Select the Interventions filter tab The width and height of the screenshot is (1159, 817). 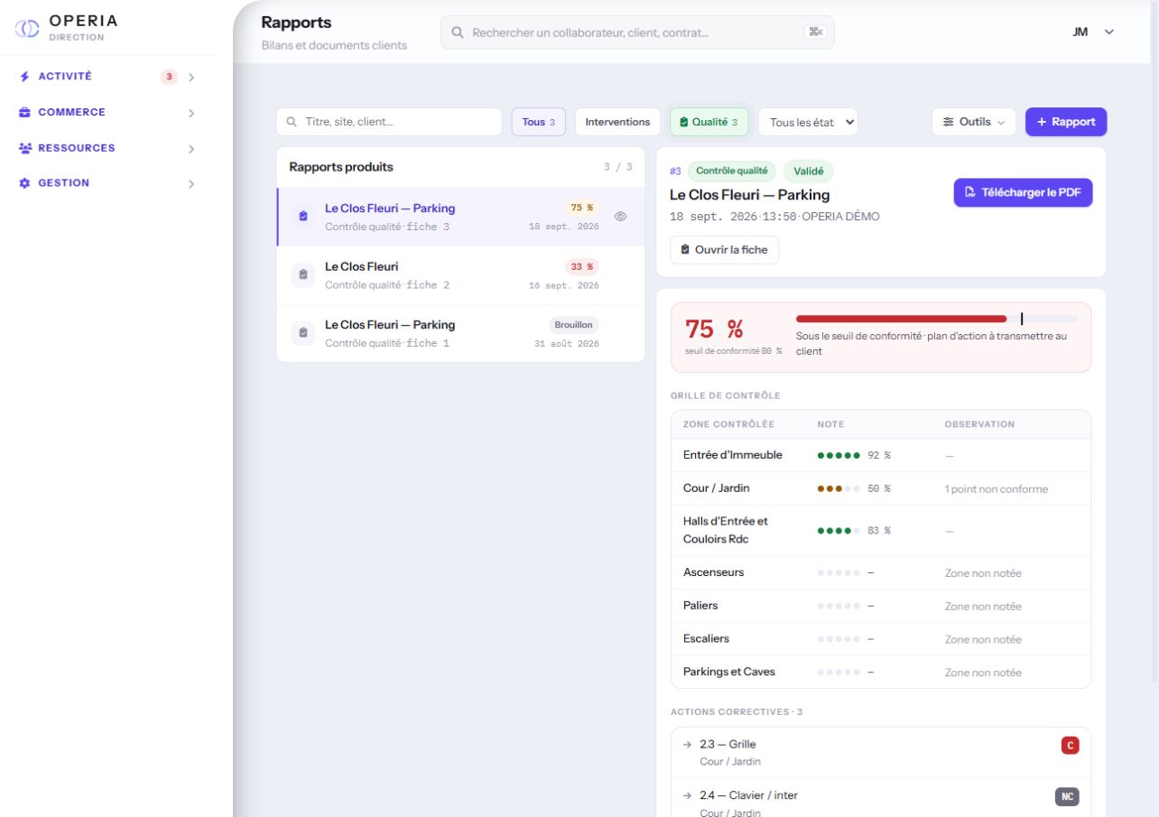click(x=617, y=122)
